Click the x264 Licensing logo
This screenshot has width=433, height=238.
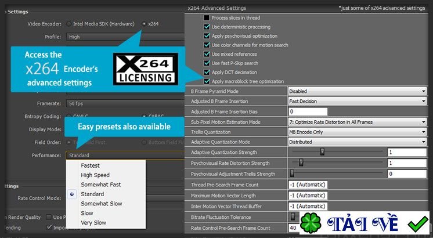(146, 69)
